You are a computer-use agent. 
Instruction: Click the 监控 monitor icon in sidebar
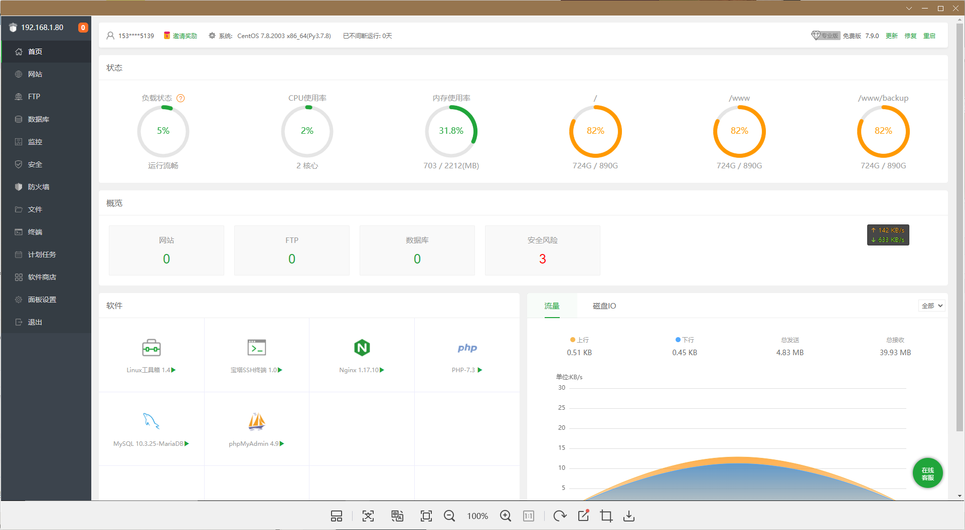[19, 142]
